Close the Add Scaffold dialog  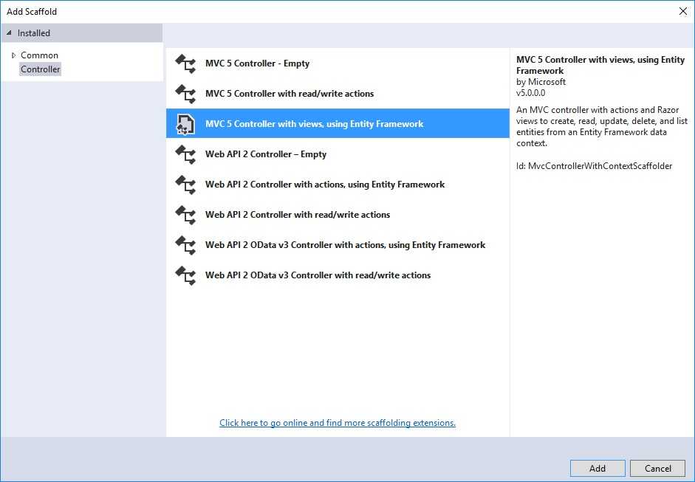pos(683,12)
